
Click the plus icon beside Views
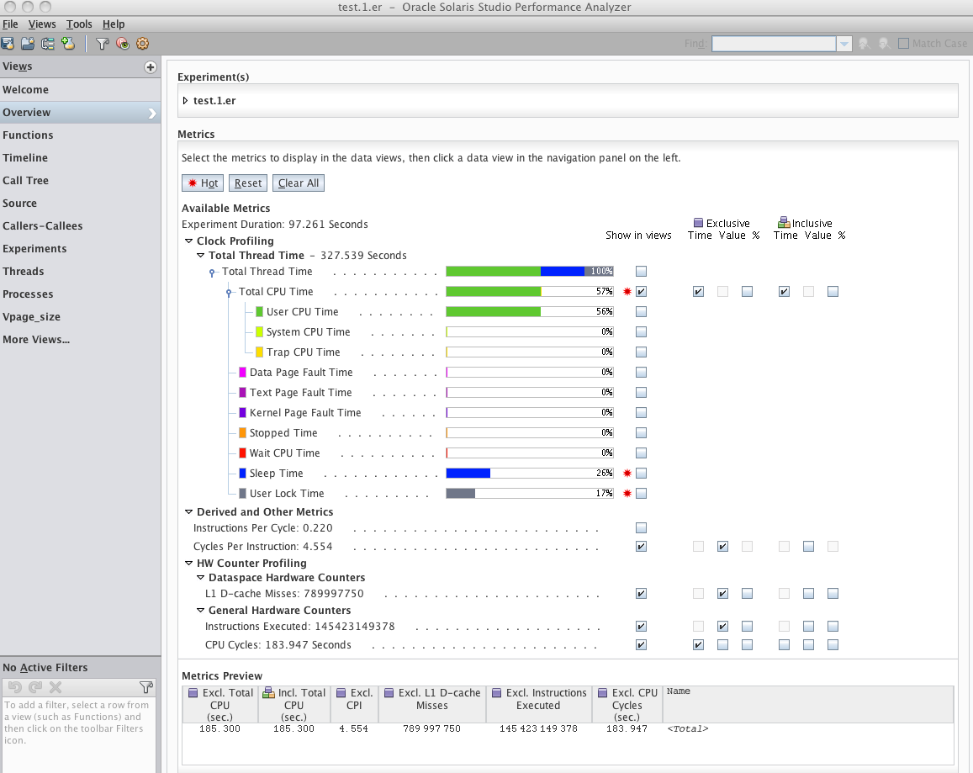pos(151,67)
